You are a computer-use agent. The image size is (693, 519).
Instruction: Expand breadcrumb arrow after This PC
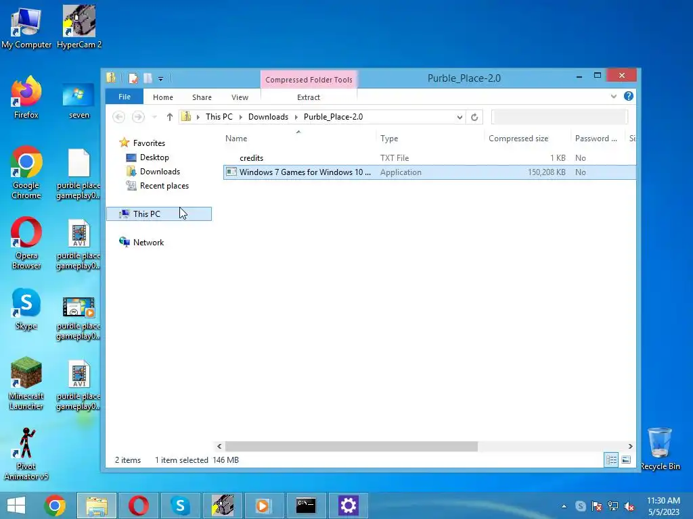point(240,117)
